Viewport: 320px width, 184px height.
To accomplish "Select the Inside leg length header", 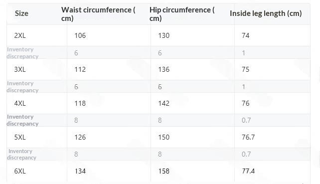I will click(266, 13).
